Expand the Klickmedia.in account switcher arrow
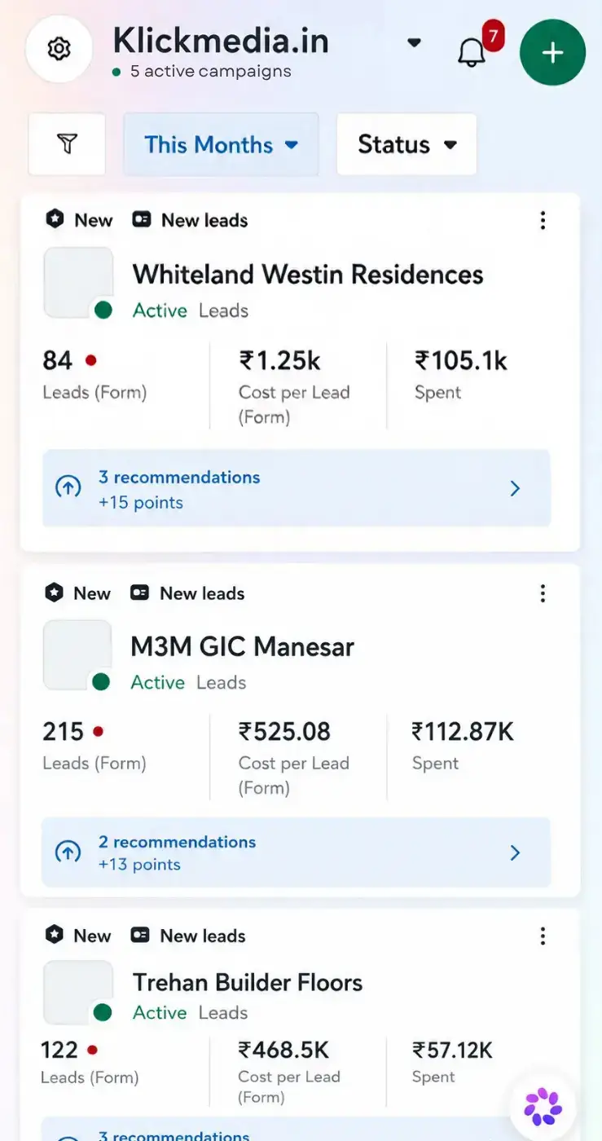 click(414, 42)
